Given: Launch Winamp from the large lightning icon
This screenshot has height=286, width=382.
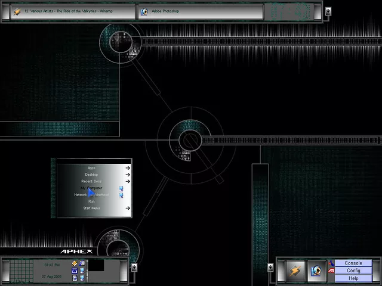Looking at the screenshot, I should click(294, 271).
